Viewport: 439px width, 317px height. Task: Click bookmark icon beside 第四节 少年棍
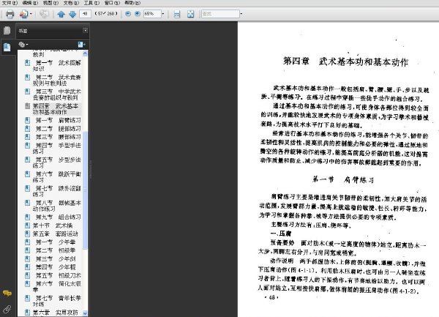pyautogui.click(x=28, y=267)
